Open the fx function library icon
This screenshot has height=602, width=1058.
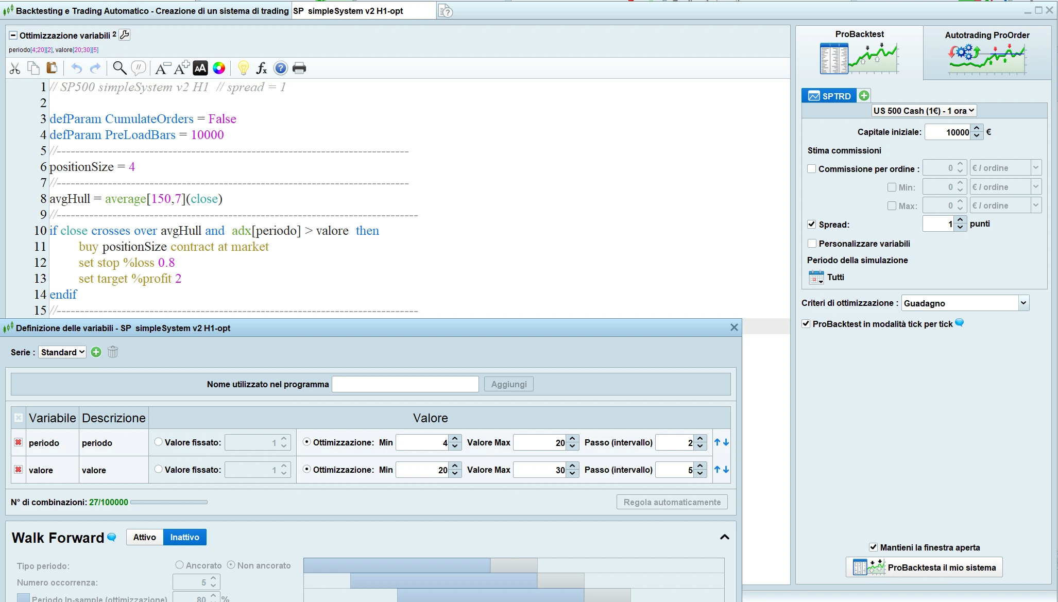262,68
